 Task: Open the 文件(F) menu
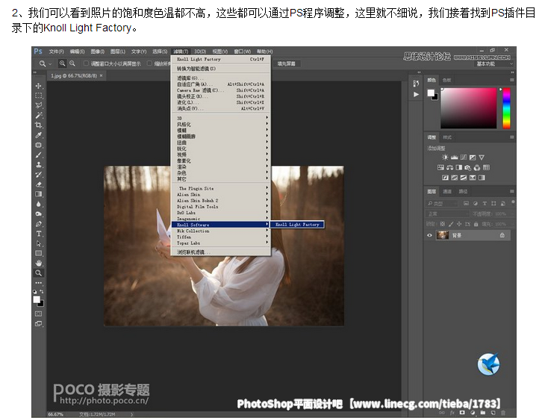[56, 52]
